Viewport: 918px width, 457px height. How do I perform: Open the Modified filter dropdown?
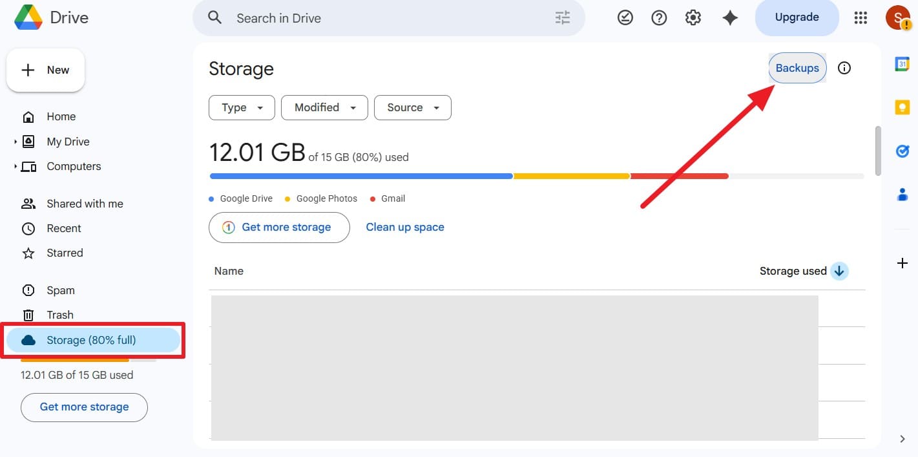[324, 108]
